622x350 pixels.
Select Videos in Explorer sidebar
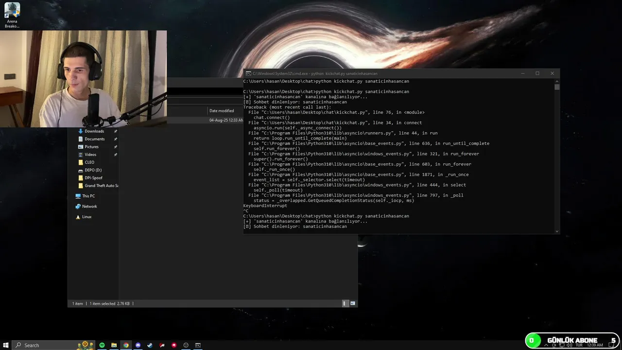pos(90,155)
